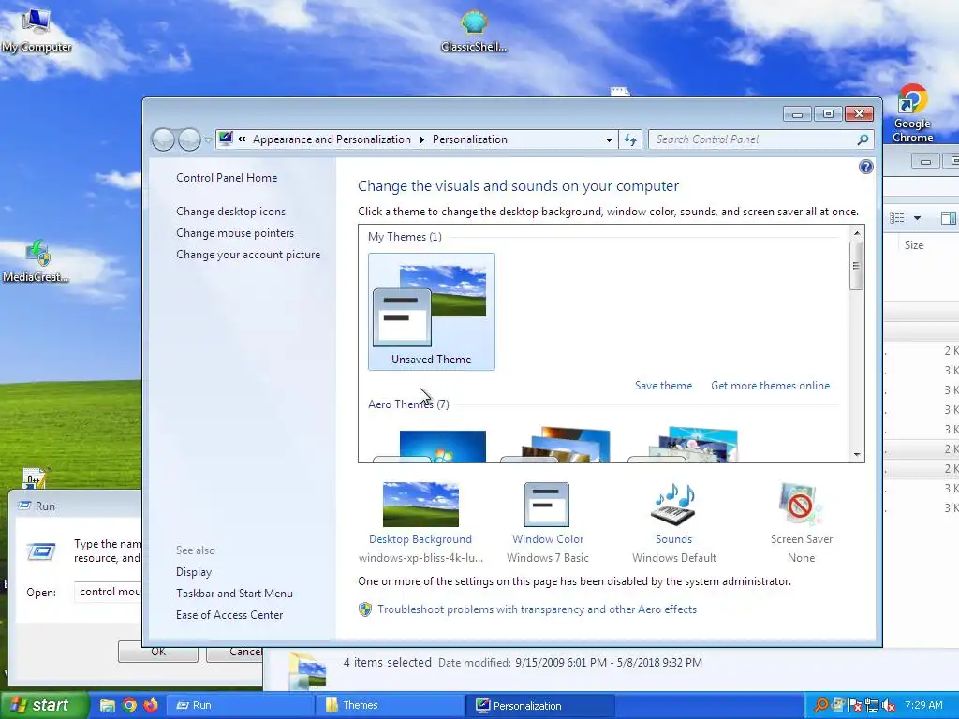The image size is (959, 719).
Task: Open the view options arrow in Themes window
Action: tap(917, 217)
